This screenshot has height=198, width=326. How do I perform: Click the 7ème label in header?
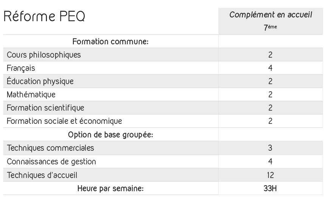[x=270, y=27]
